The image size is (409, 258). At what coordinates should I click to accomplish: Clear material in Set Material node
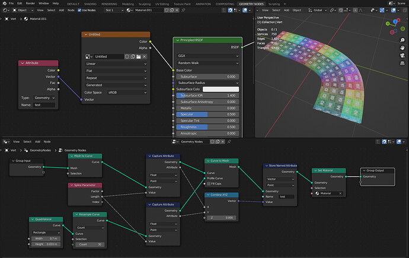340,193
